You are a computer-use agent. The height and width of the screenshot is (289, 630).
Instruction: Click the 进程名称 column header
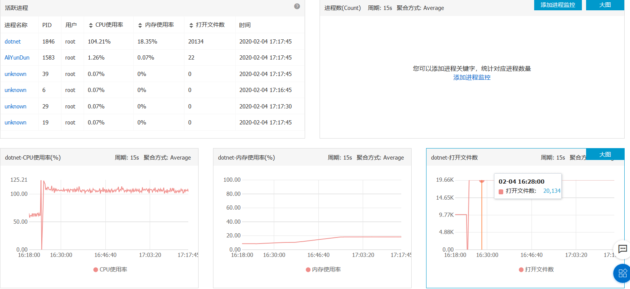point(16,25)
